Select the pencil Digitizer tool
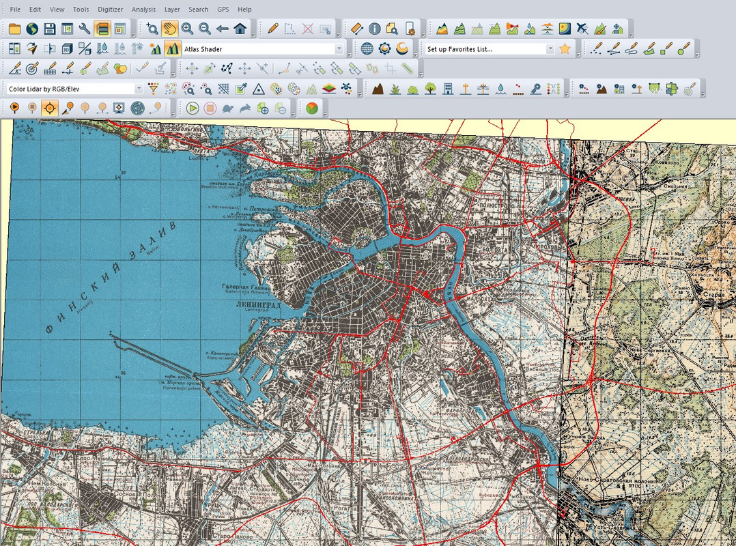The image size is (736, 546). click(272, 29)
